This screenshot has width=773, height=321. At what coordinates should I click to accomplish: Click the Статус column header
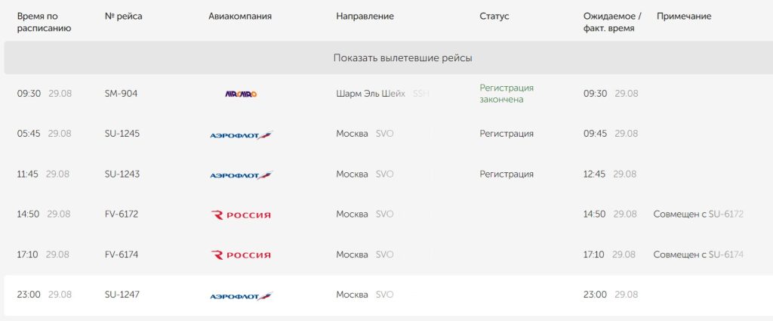(494, 17)
